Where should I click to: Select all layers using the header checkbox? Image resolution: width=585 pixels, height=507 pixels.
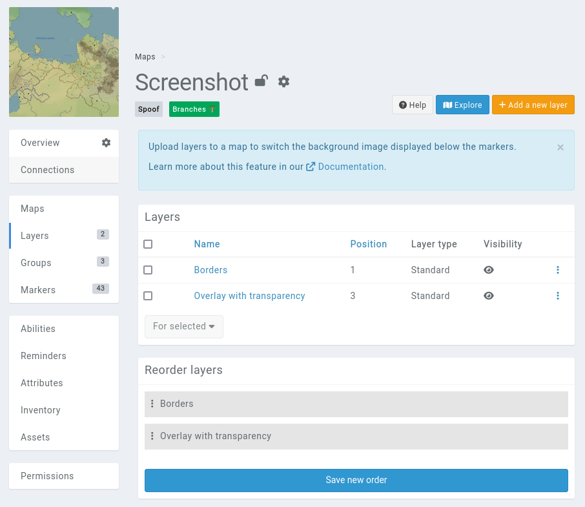pos(147,244)
